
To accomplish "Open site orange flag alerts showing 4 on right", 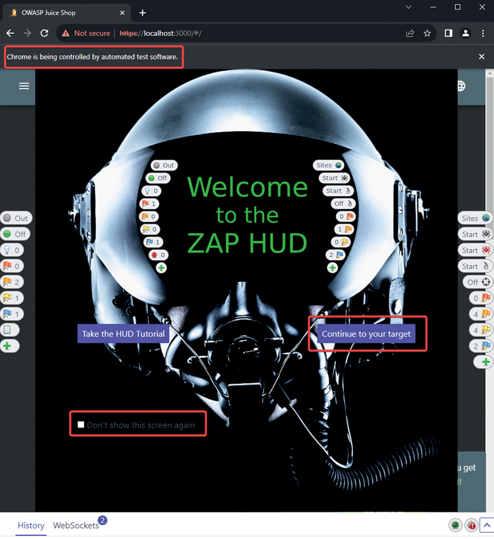I will coord(481,314).
